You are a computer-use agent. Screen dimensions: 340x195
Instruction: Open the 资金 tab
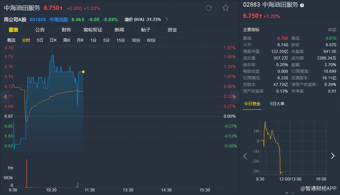click(x=172, y=30)
